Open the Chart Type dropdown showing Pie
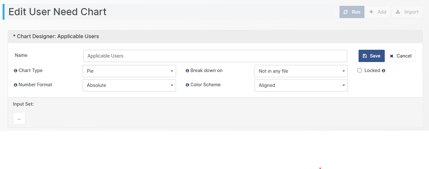429x169 pixels. coord(129,71)
